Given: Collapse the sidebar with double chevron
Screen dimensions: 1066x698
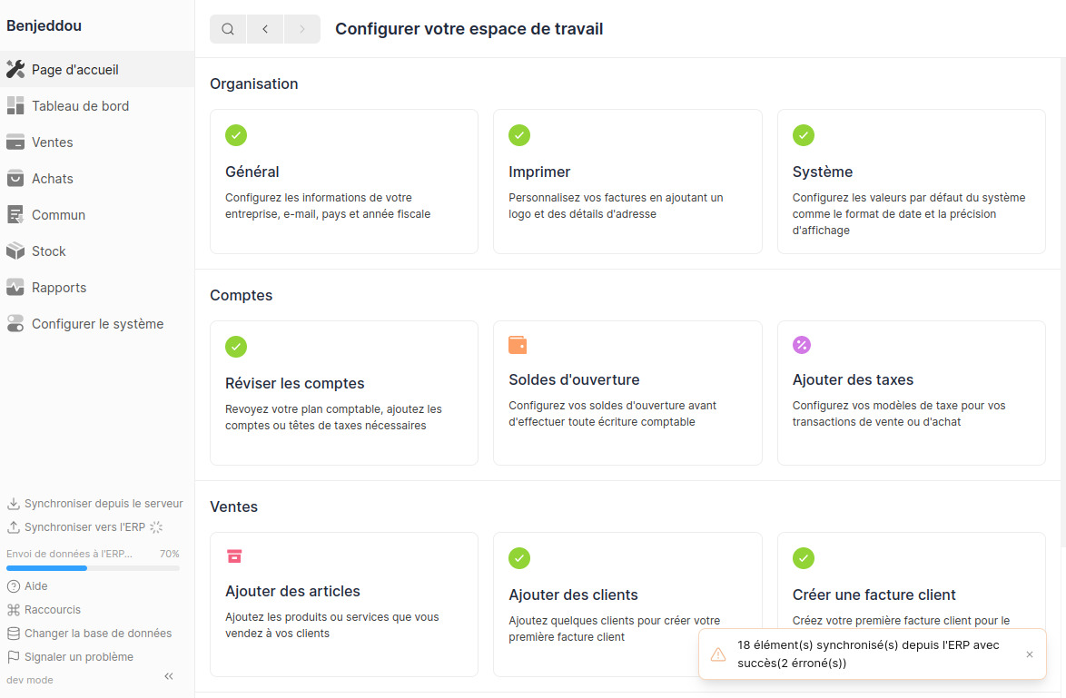Looking at the screenshot, I should [x=169, y=676].
